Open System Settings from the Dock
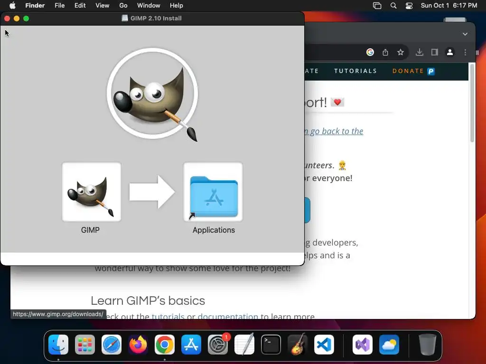The width and height of the screenshot is (486, 364). click(218, 345)
